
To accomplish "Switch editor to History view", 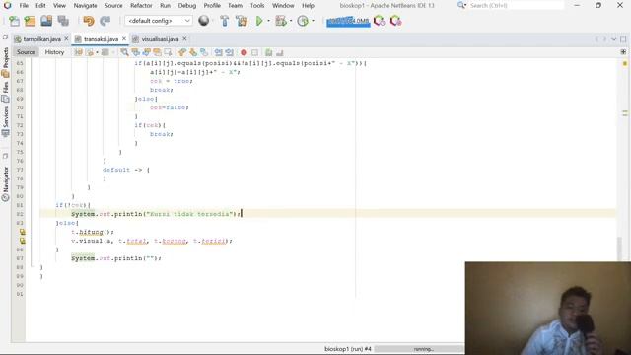I will tap(54, 52).
